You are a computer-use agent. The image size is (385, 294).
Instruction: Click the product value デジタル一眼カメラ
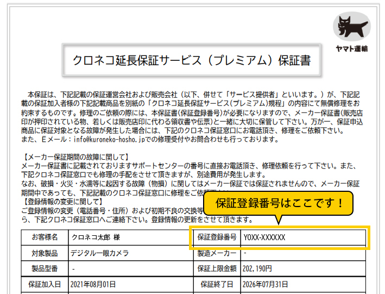click(x=100, y=253)
